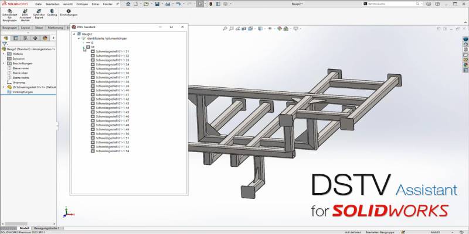Image resolution: width=469 pixels, height=234 pixels.
Task: Click the help question mark icon
Action: [437, 4]
